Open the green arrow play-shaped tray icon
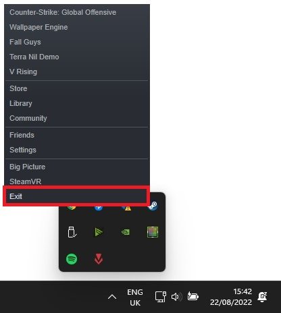 point(99,232)
